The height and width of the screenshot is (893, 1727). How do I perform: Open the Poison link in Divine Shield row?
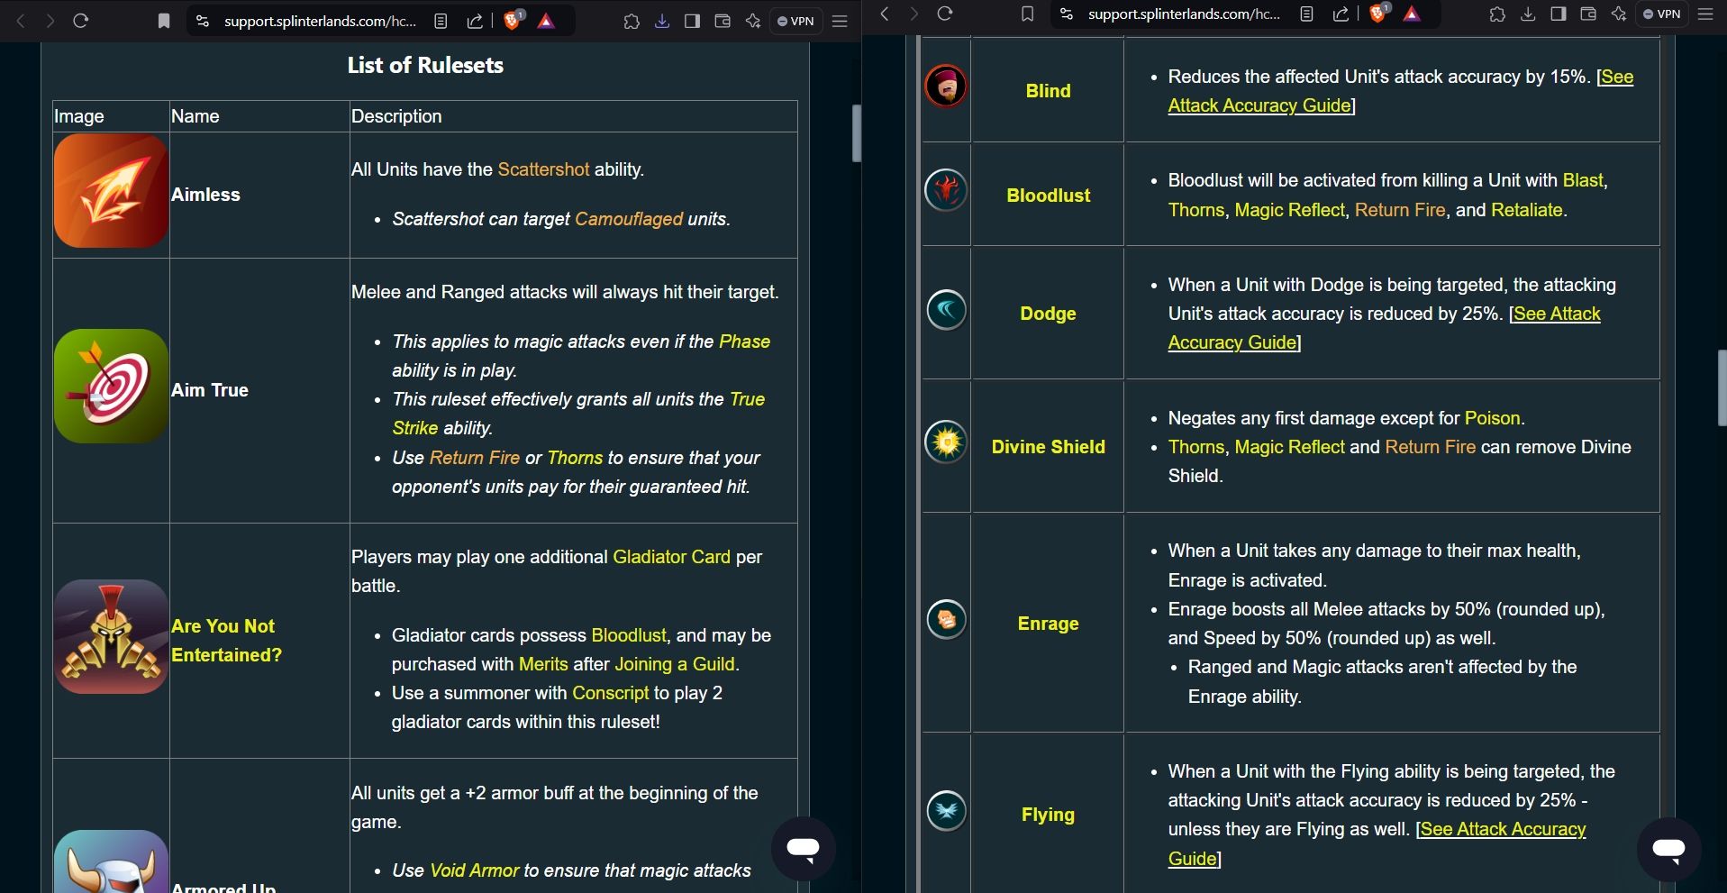1492,418
